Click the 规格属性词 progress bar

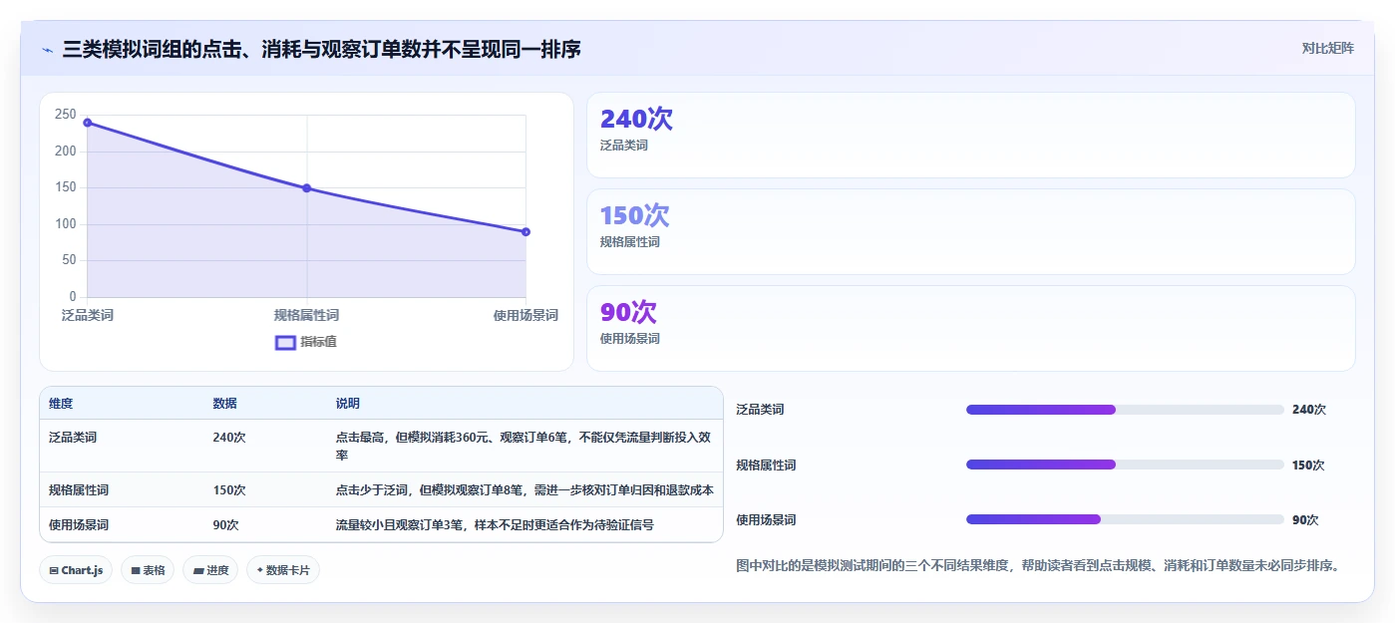tap(1125, 465)
